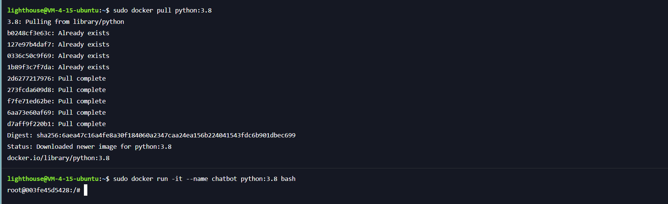Click the docker run chatbot command line
The image size is (668, 204).
click(x=204, y=179)
